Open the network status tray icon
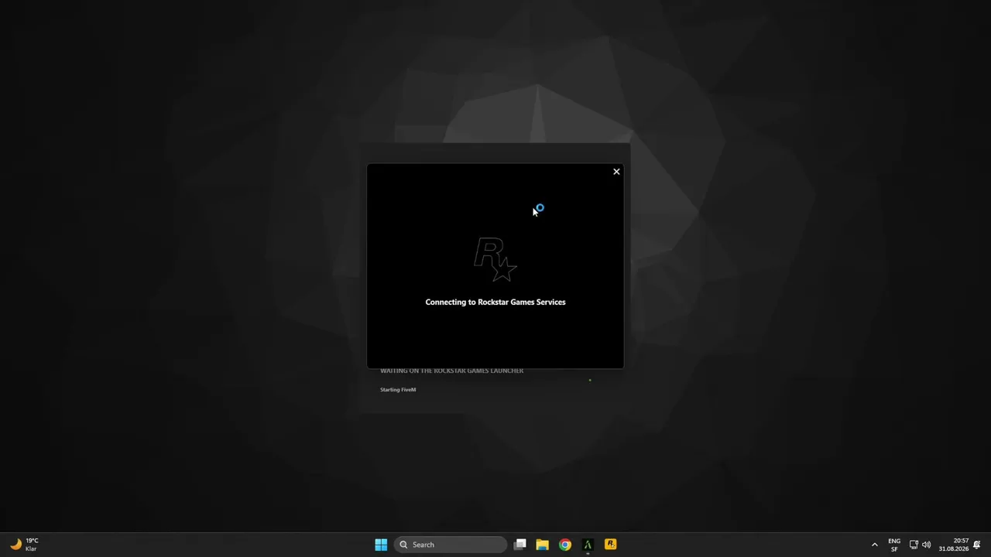This screenshot has width=991, height=557. 914,545
